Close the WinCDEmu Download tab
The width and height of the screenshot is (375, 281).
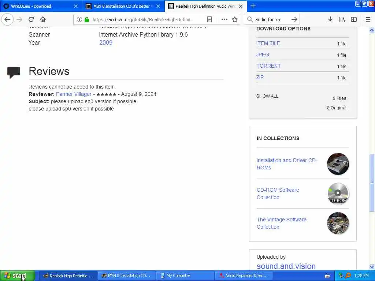[76, 6]
